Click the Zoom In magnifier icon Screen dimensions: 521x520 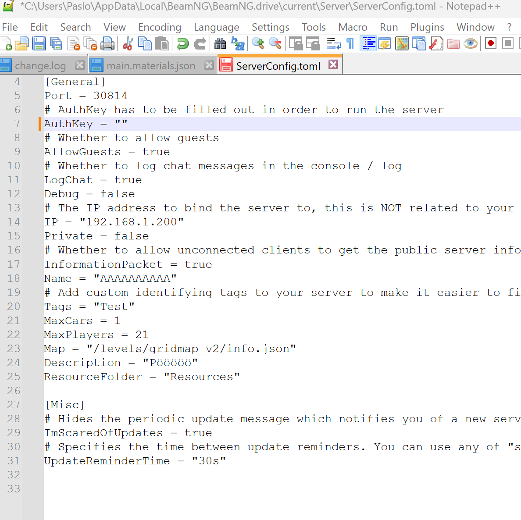(x=258, y=44)
